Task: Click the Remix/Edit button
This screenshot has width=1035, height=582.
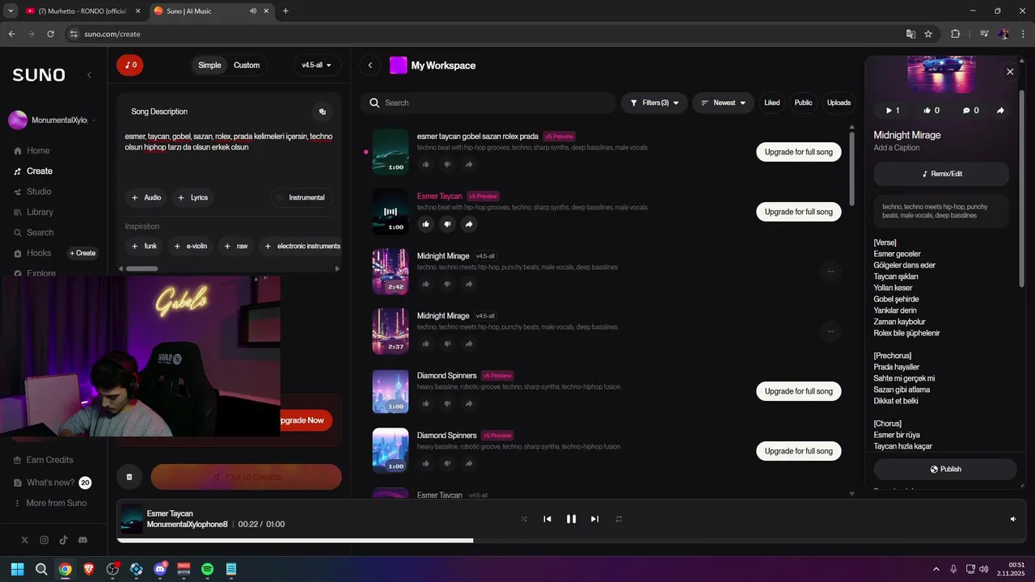Action: [941, 174]
